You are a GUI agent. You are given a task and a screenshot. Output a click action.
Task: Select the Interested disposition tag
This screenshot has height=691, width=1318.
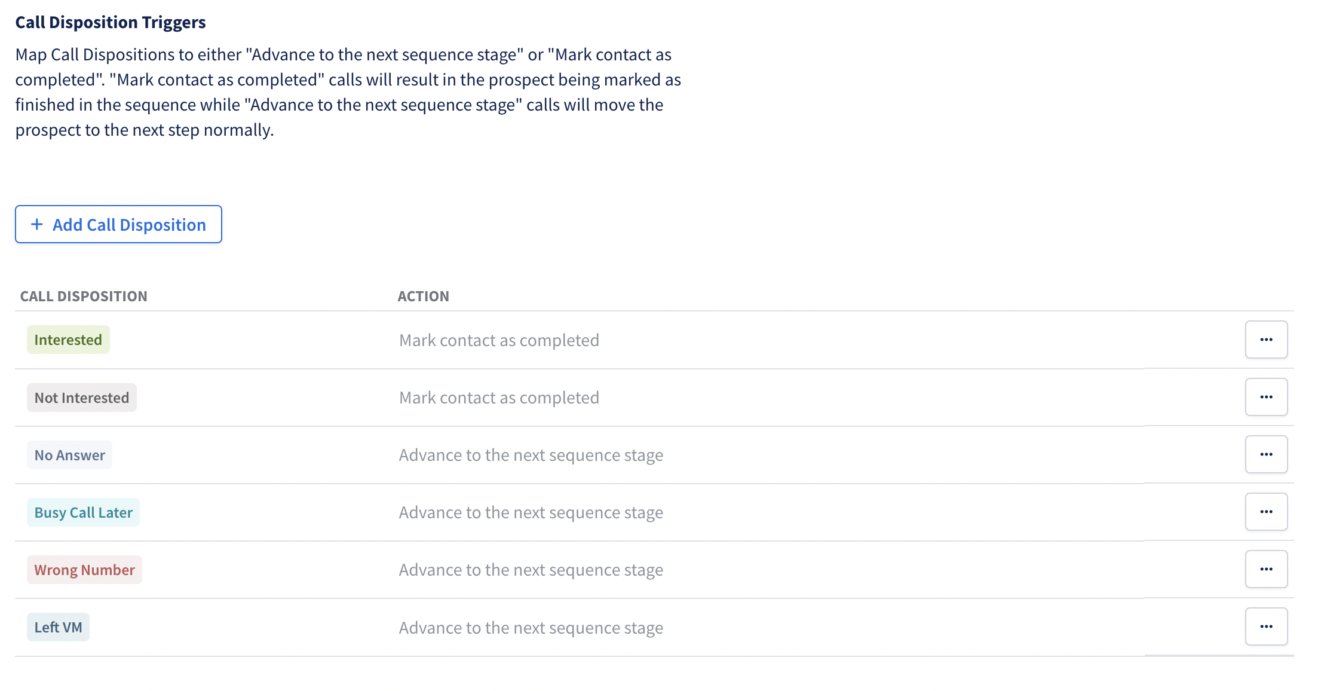[68, 340]
